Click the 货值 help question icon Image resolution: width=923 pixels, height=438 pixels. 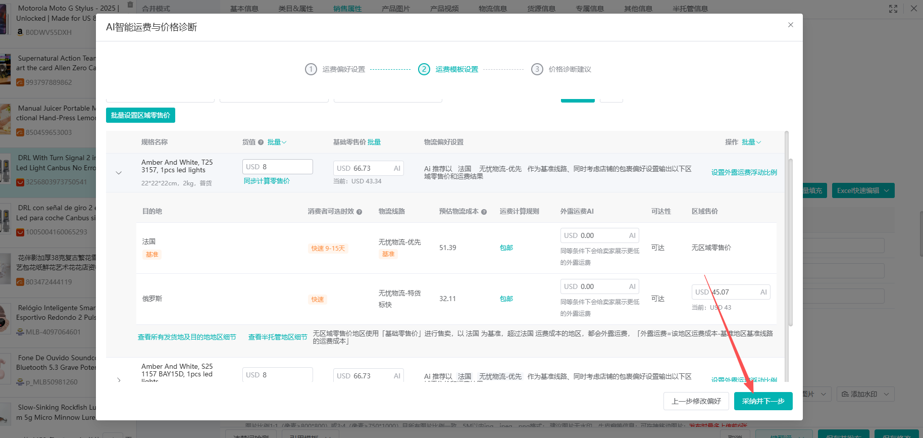(261, 142)
